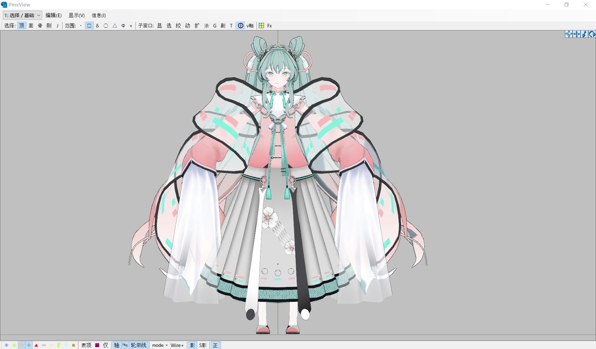This screenshot has width=596, height=349.
Task: Select the single point range mode
Action: (x=81, y=25)
